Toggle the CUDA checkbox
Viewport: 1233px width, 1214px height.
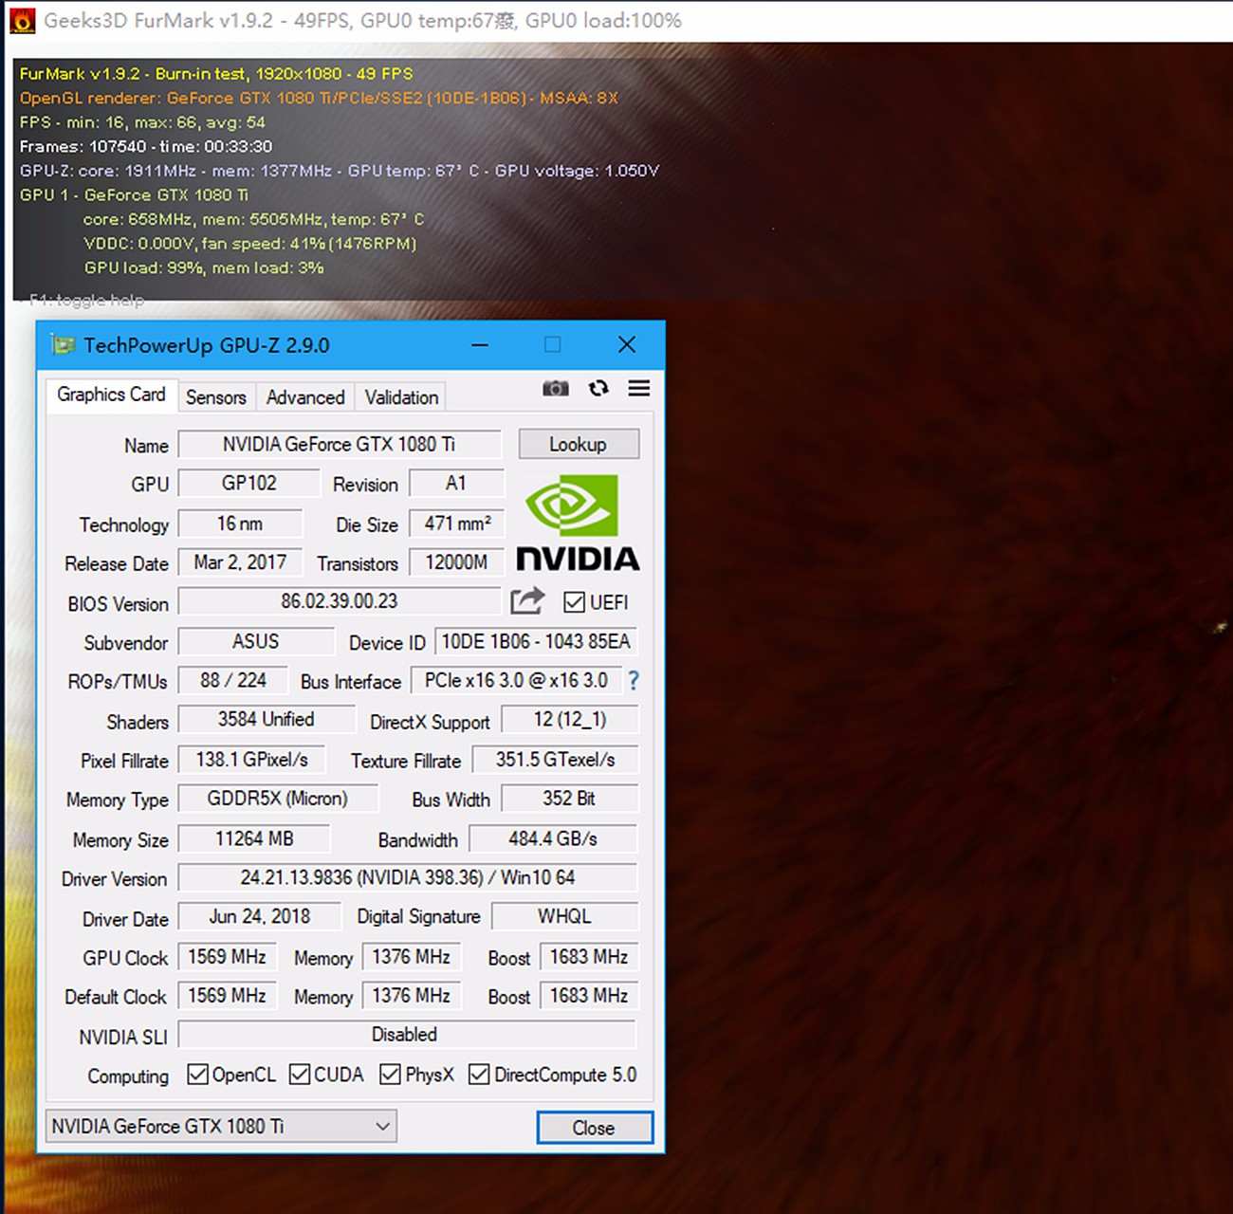point(300,1074)
